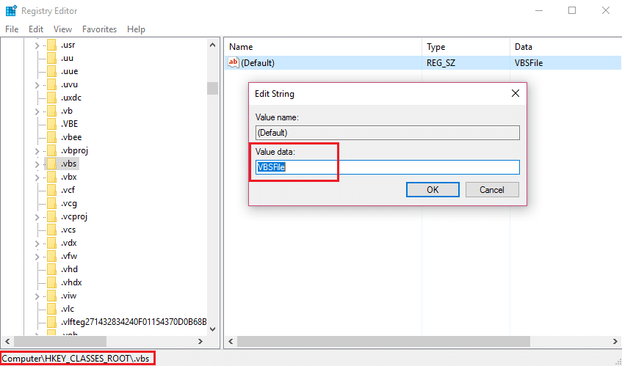The width and height of the screenshot is (622, 366).
Task: Click the .vbs folder icon
Action: tap(52, 164)
